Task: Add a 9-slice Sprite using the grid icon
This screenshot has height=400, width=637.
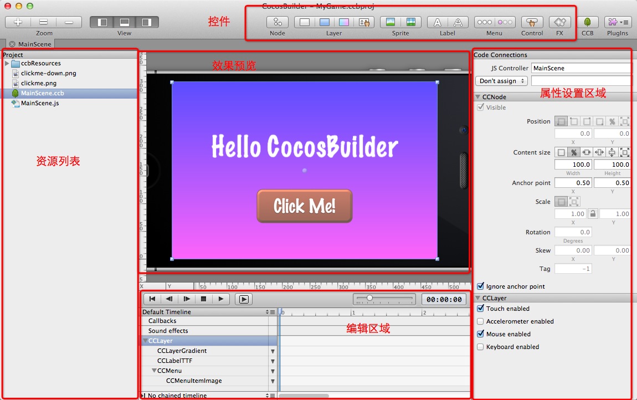Action: 410,22
